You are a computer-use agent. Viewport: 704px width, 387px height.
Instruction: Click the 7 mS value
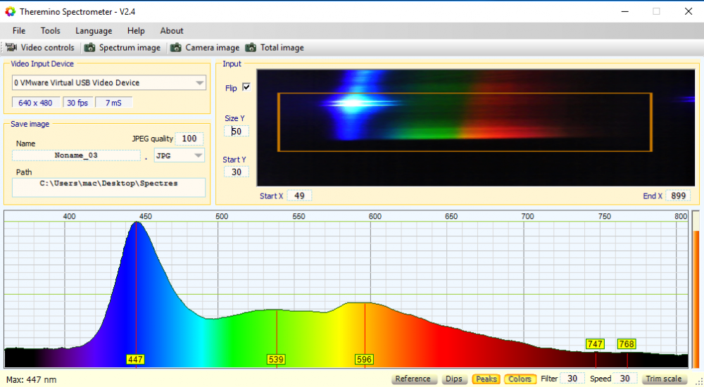pos(113,103)
